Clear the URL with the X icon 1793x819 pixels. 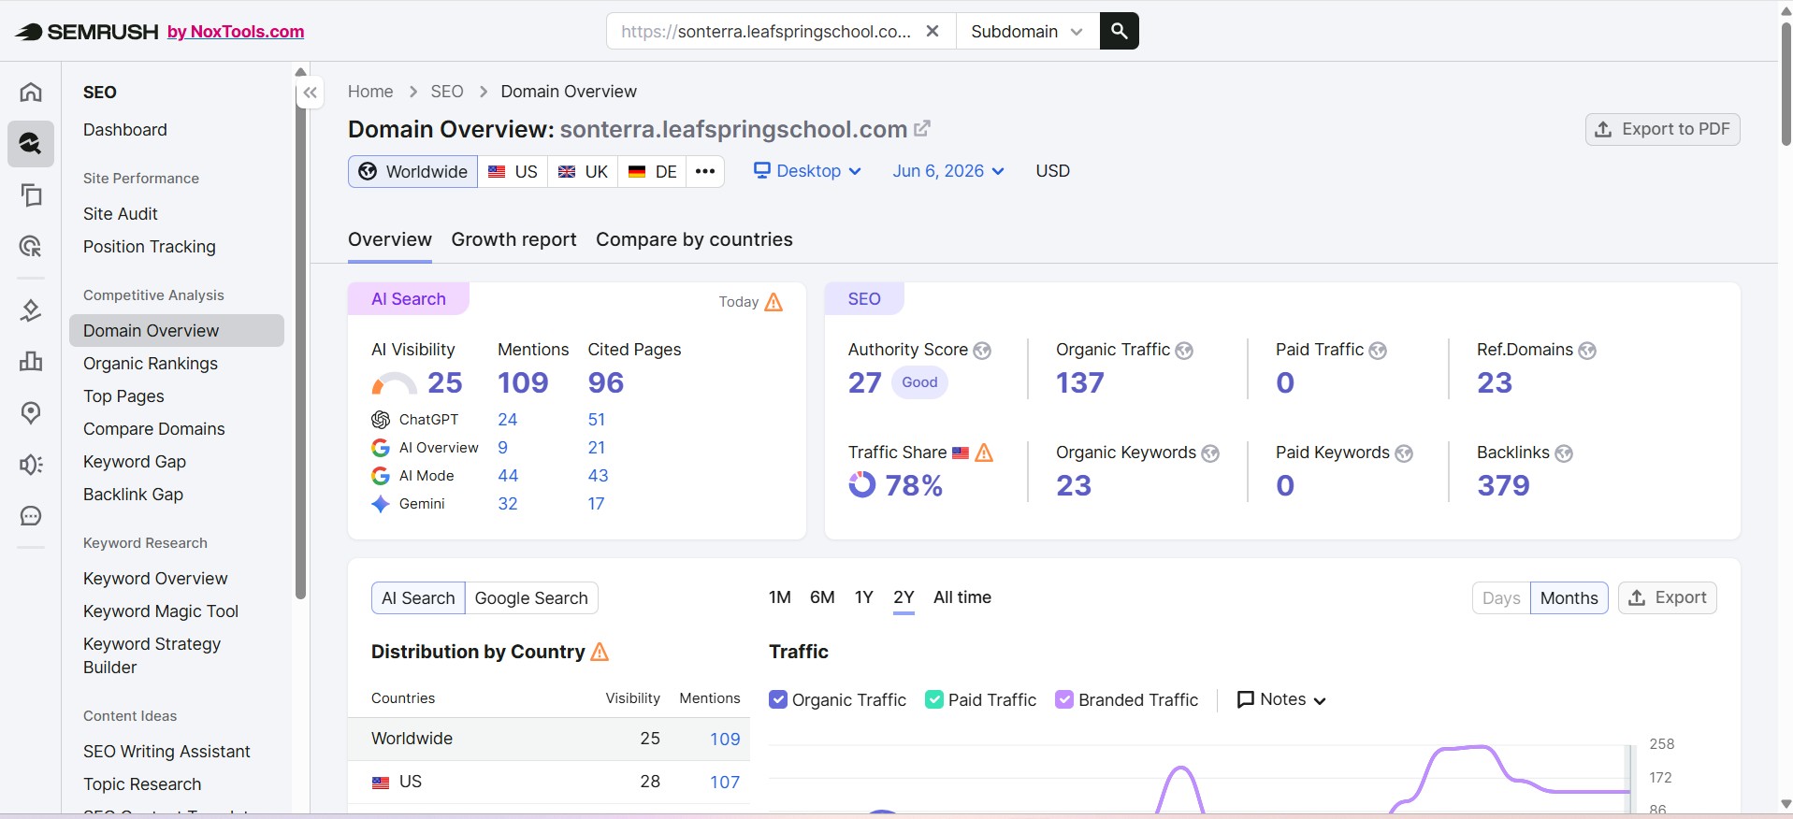click(x=933, y=31)
